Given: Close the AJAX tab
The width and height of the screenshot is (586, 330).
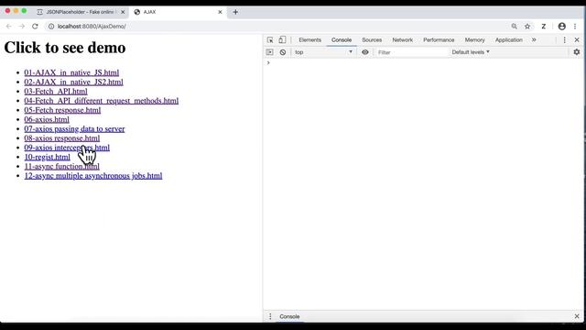Looking at the screenshot, I should 220,12.
